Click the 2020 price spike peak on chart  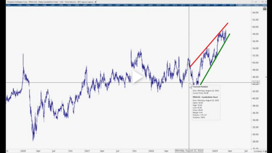(x=23, y=54)
